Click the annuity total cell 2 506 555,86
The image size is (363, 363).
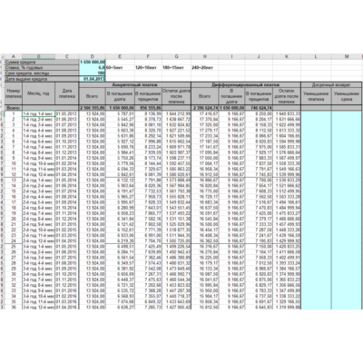coord(92,108)
